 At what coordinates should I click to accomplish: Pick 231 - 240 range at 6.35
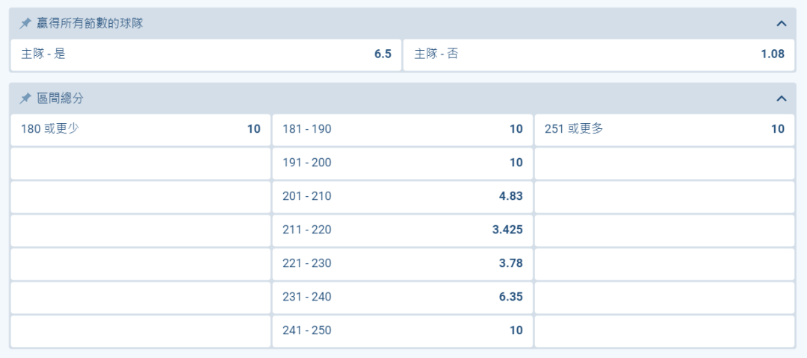coord(402,297)
